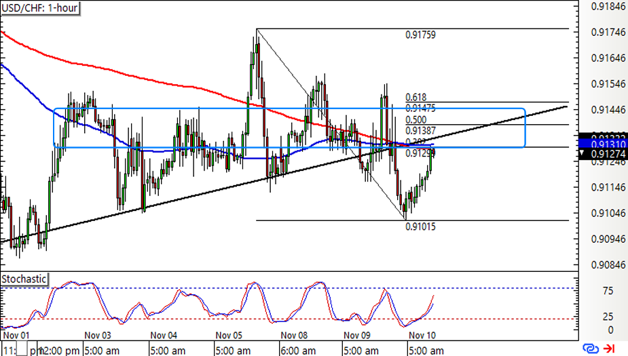628x356 pixels.
Task: Click the black 0.91274 current price marker
Action: point(603,156)
